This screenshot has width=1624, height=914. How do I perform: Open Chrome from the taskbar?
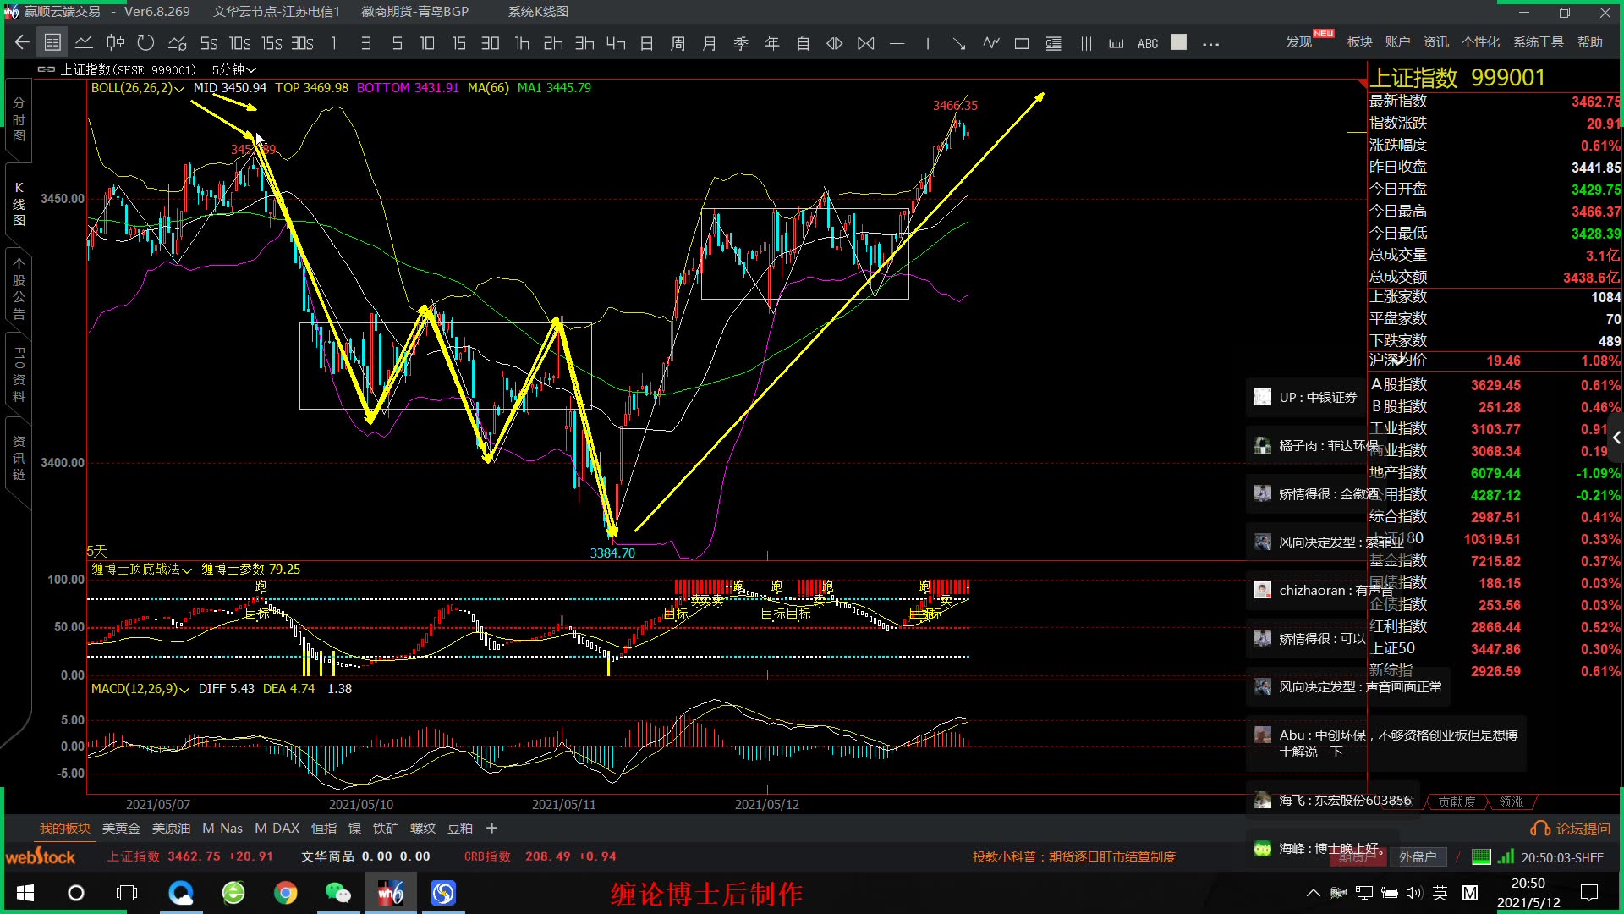[x=286, y=893]
